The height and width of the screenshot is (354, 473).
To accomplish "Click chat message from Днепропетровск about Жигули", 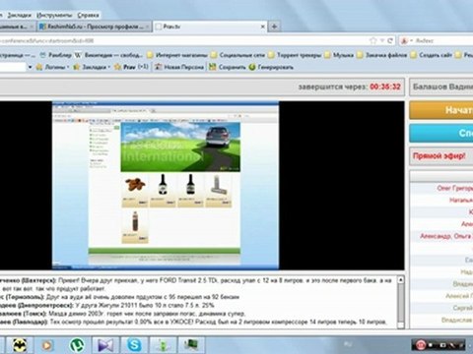I will (107, 305).
